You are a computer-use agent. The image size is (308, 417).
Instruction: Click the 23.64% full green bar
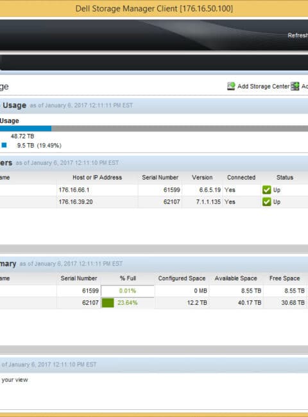(108, 303)
